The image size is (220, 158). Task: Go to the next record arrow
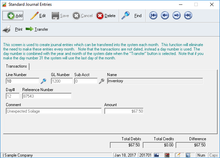click(x=177, y=16)
